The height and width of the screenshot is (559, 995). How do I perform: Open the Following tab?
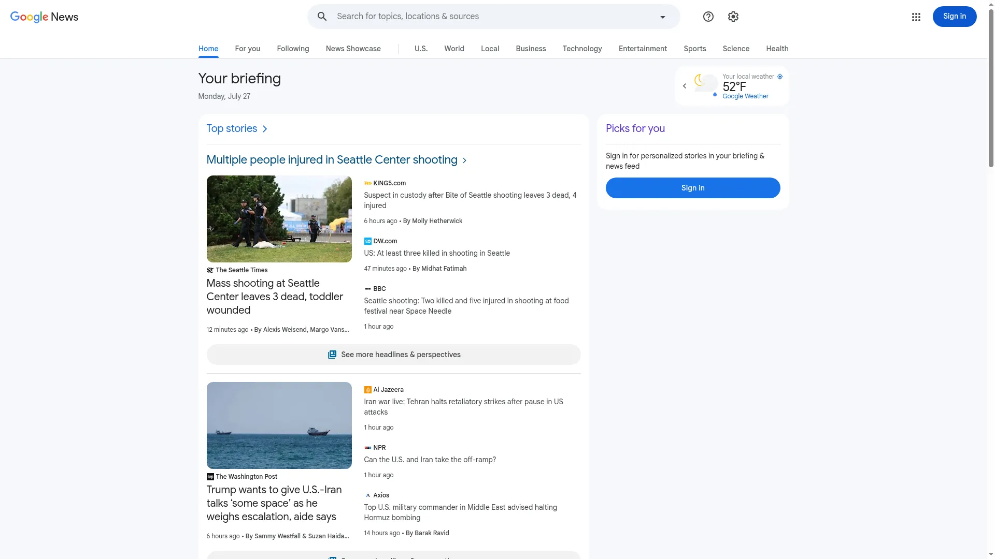coord(293,49)
